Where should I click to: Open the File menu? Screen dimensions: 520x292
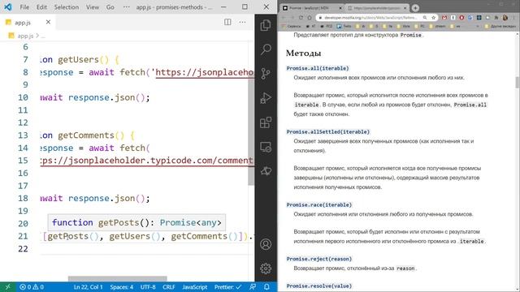coord(24,7)
